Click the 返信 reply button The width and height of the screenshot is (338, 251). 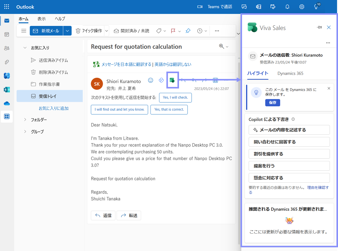point(103,215)
